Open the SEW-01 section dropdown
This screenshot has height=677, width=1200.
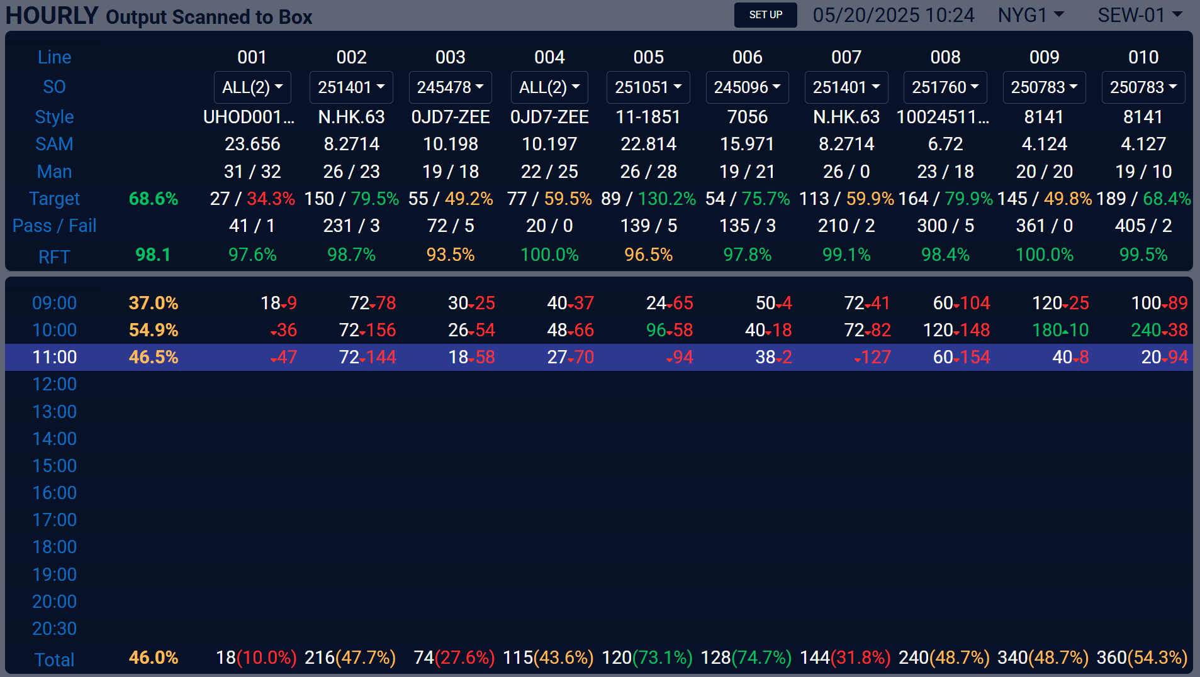click(1140, 15)
